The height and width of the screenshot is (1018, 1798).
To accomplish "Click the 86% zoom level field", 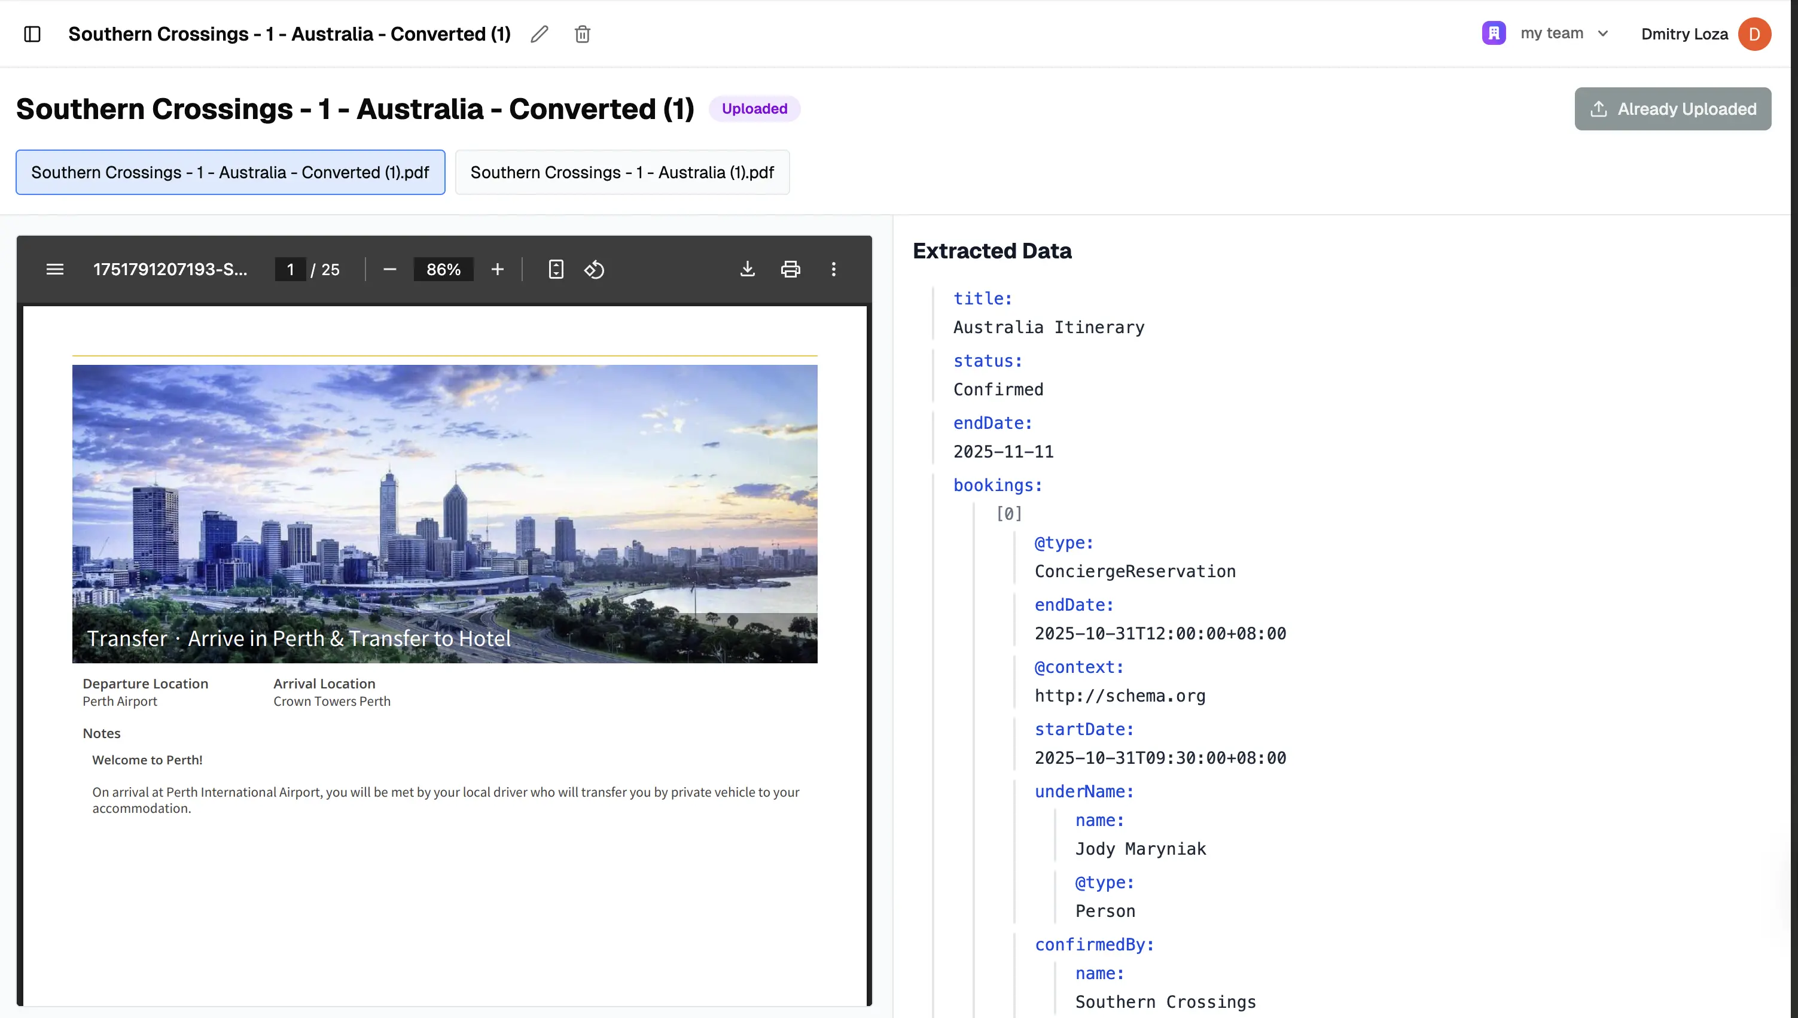I will click(443, 269).
